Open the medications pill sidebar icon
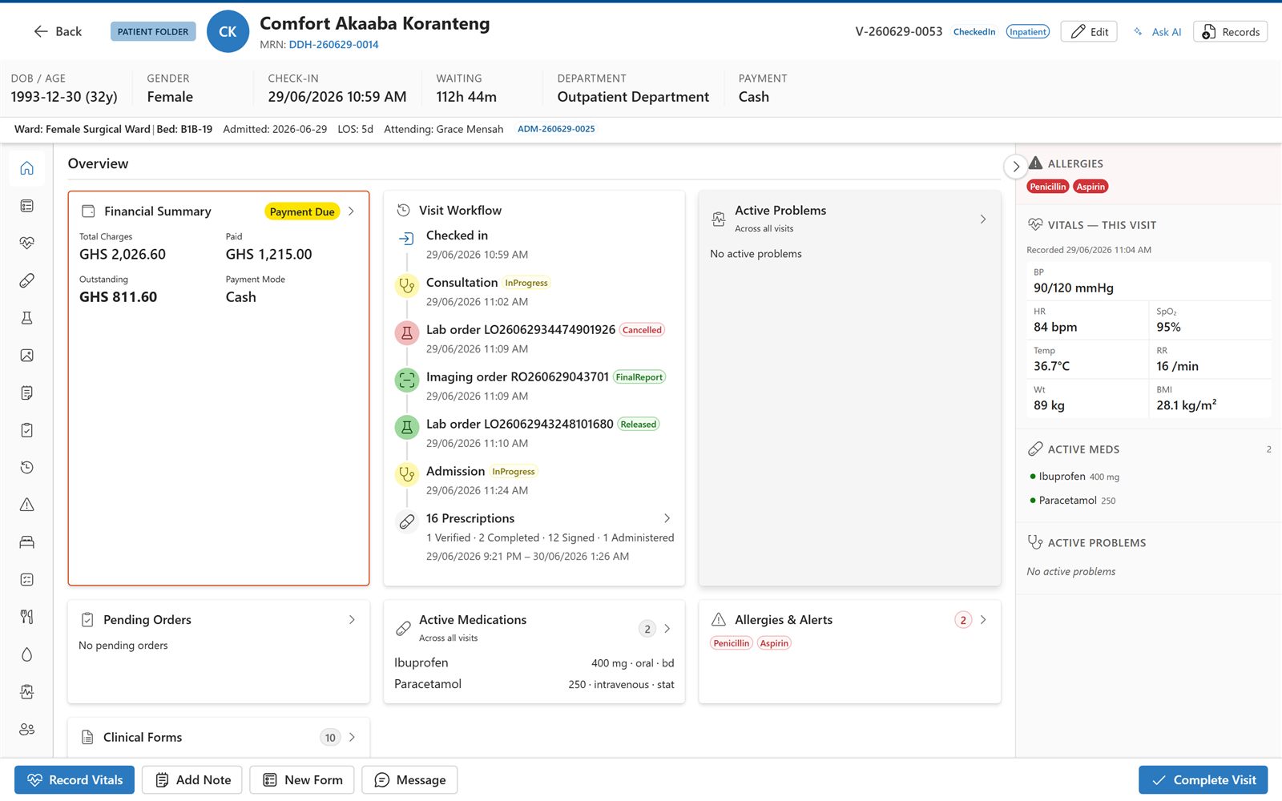This screenshot has width=1282, height=801. click(26, 280)
